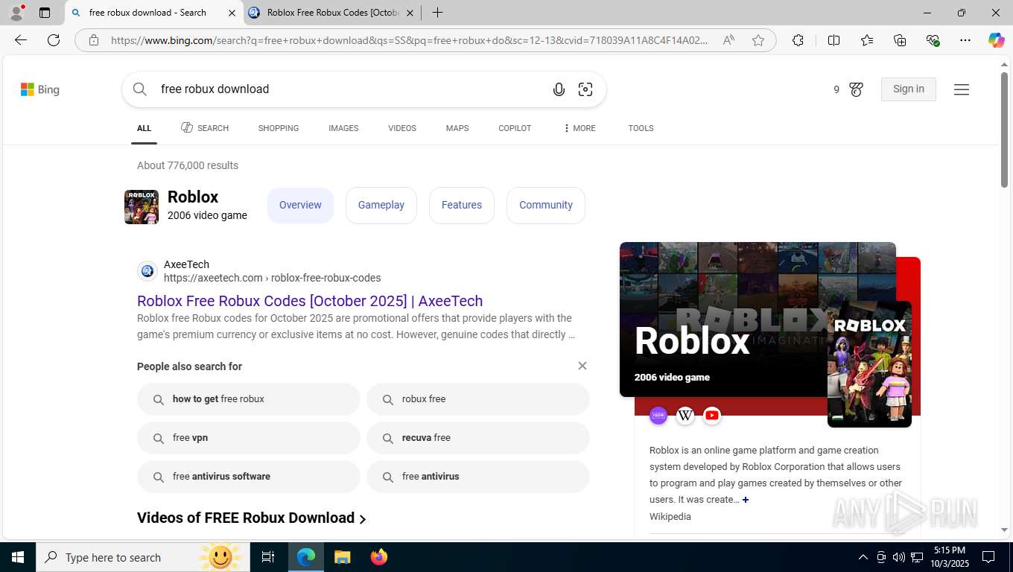Select the Roblox Overview pill
The height and width of the screenshot is (572, 1013).
300,205
